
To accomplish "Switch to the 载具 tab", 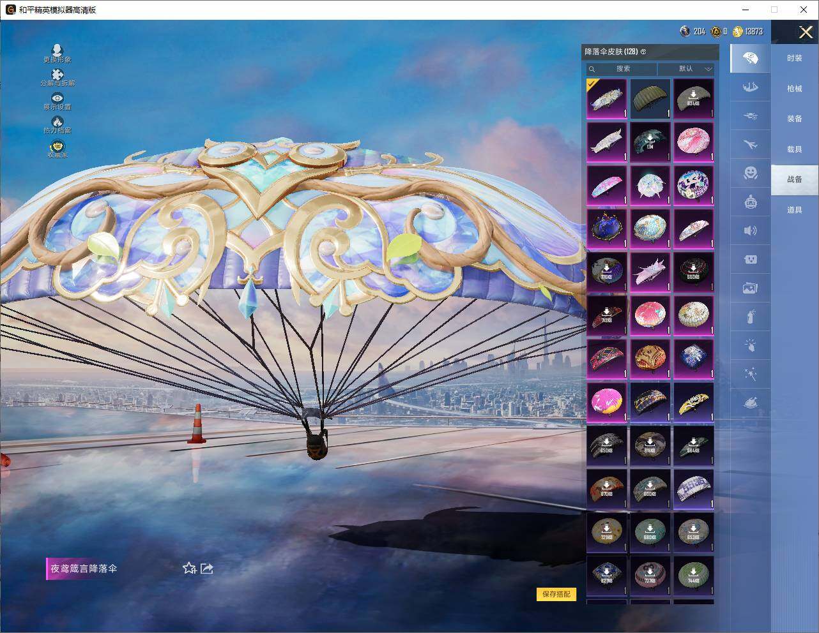I will pyautogui.click(x=794, y=149).
